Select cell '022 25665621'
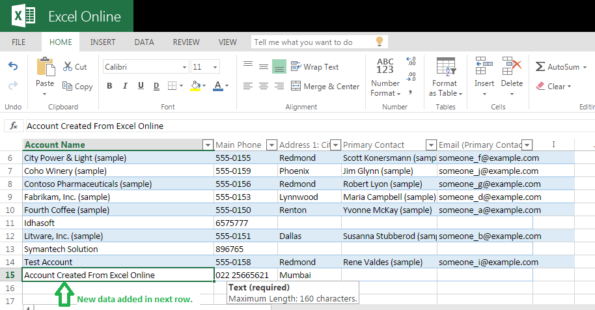 click(245, 275)
